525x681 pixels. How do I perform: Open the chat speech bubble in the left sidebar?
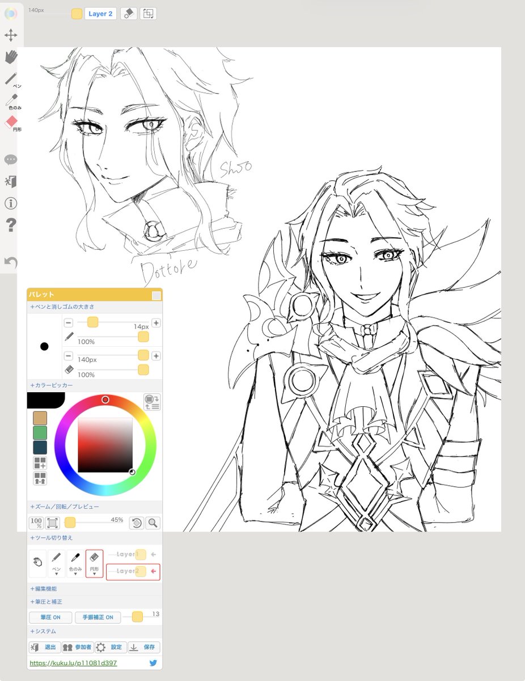[x=11, y=159]
